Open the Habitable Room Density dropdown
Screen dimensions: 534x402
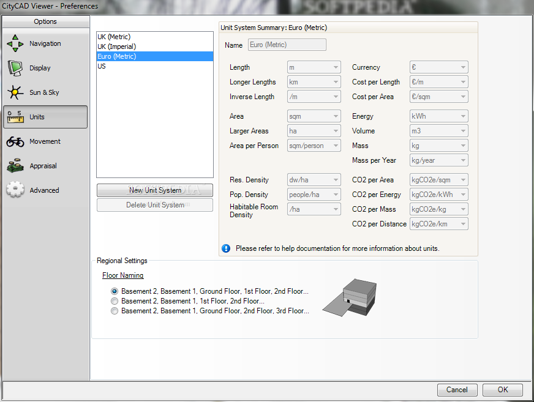pos(314,209)
